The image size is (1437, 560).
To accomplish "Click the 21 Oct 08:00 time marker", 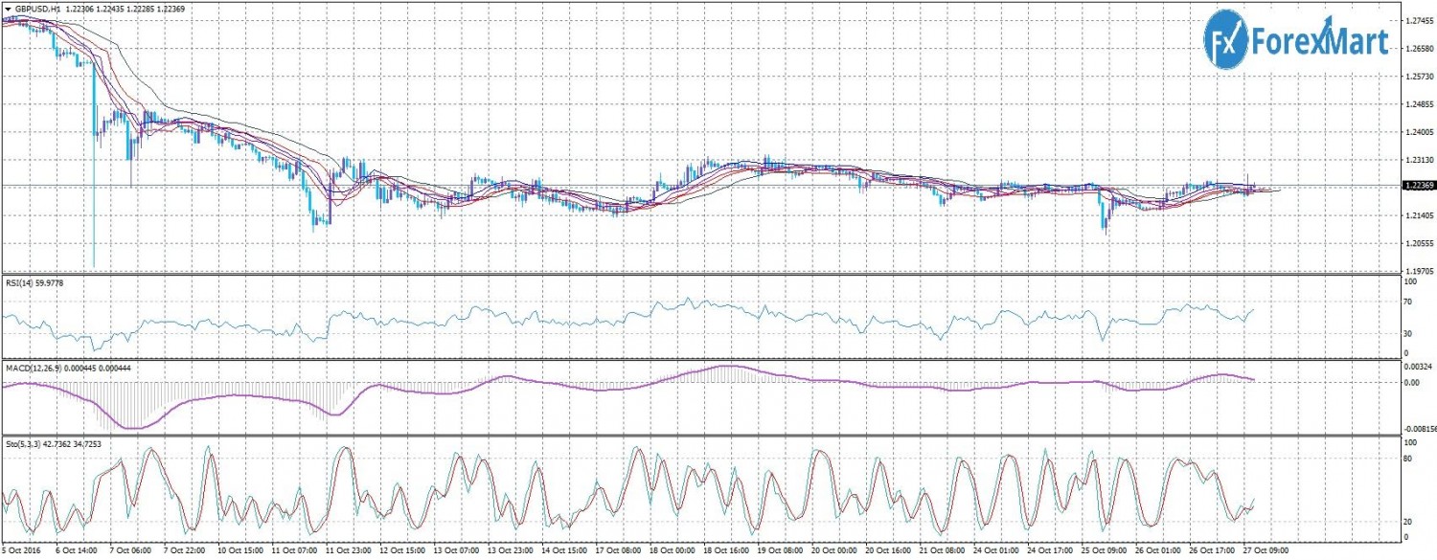I will click(x=944, y=552).
